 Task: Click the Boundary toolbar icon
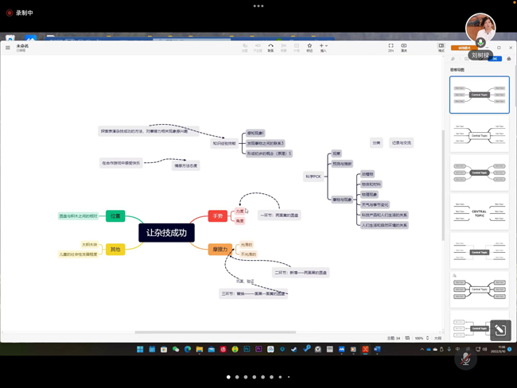297,48
